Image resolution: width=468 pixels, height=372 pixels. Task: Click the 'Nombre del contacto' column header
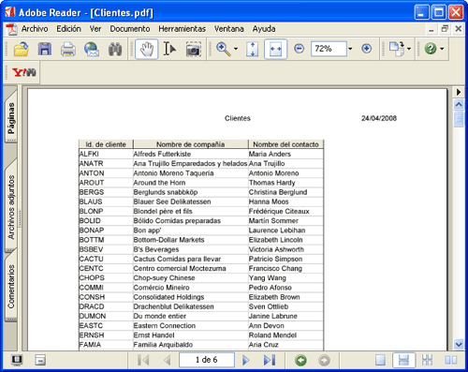pos(285,144)
